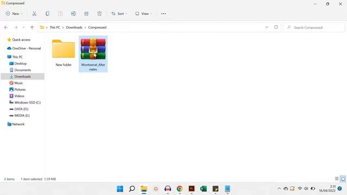
Task: Click Downloads in address path
Action: (74, 28)
